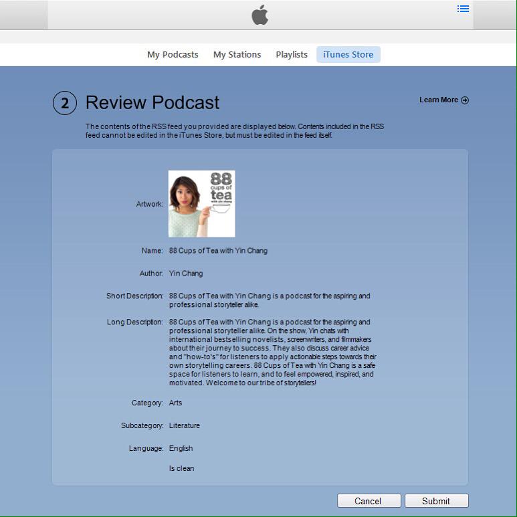Viewport: 517px width, 517px height.
Task: Switch to the My Podcasts tab
Action: [173, 54]
